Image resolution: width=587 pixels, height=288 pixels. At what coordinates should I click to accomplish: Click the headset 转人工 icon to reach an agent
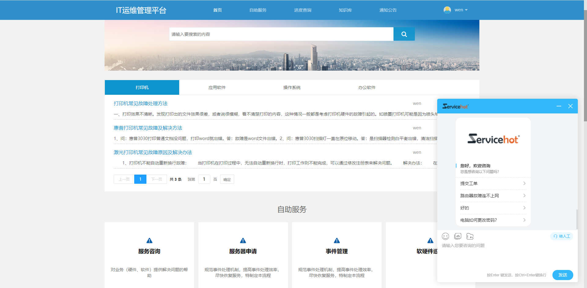[x=561, y=236]
